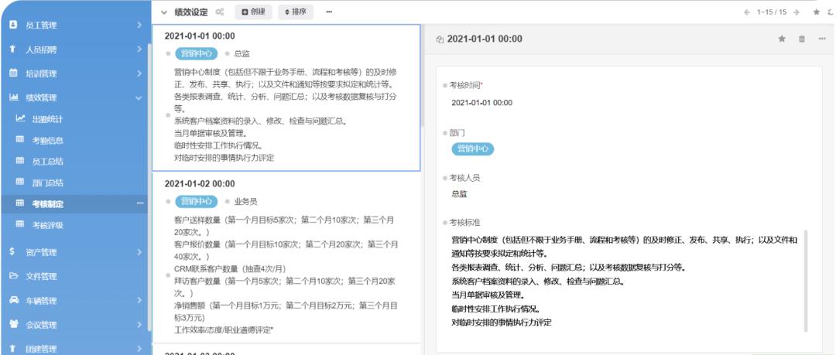This screenshot has width=836, height=355.
Task: Expand 员工管理 with its chevron
Action: coord(139,25)
